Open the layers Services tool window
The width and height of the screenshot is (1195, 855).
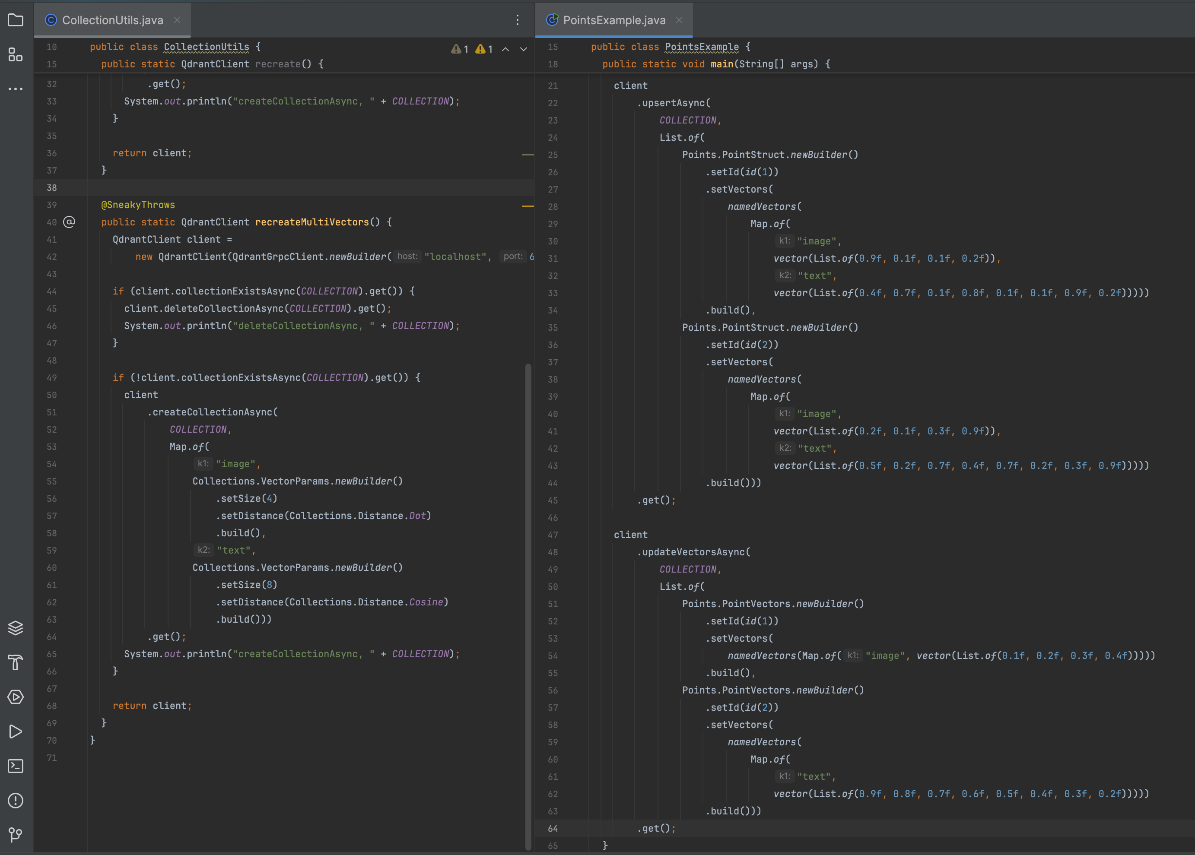16,628
